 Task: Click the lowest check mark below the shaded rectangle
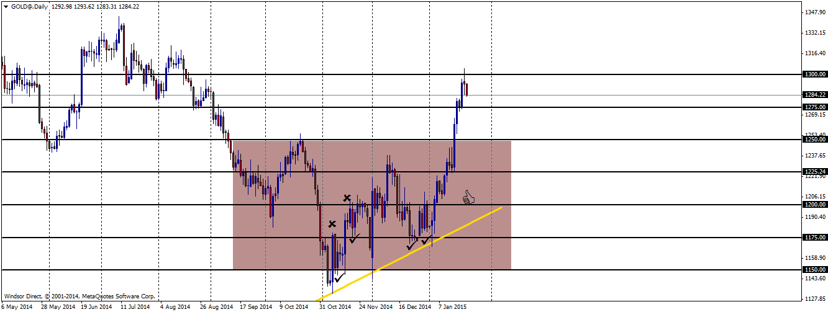(339, 277)
